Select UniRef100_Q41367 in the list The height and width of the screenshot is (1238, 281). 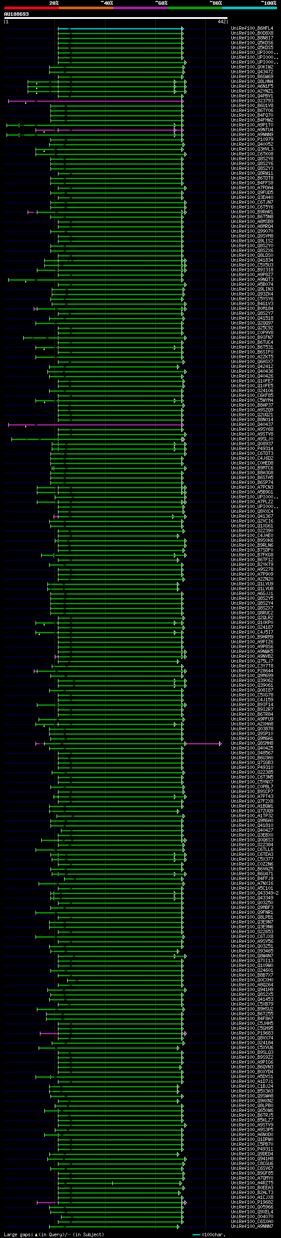pyautogui.click(x=252, y=516)
